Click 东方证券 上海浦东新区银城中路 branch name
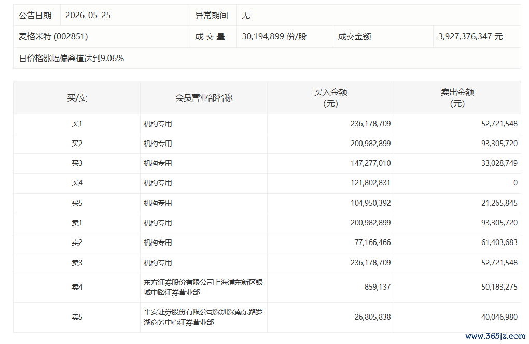 (203, 287)
